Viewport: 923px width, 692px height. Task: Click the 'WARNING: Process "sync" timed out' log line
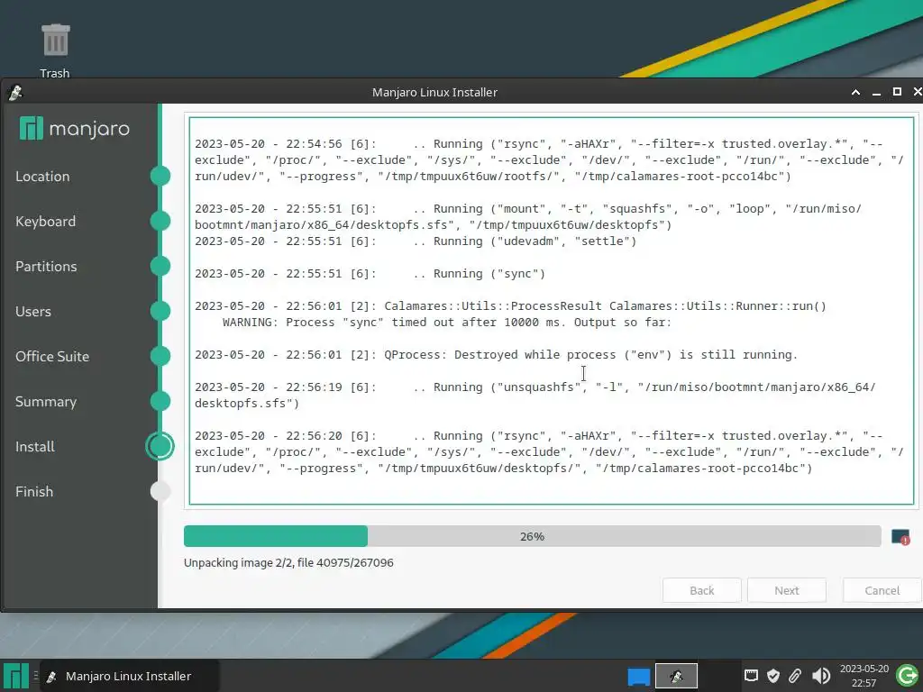447,323
